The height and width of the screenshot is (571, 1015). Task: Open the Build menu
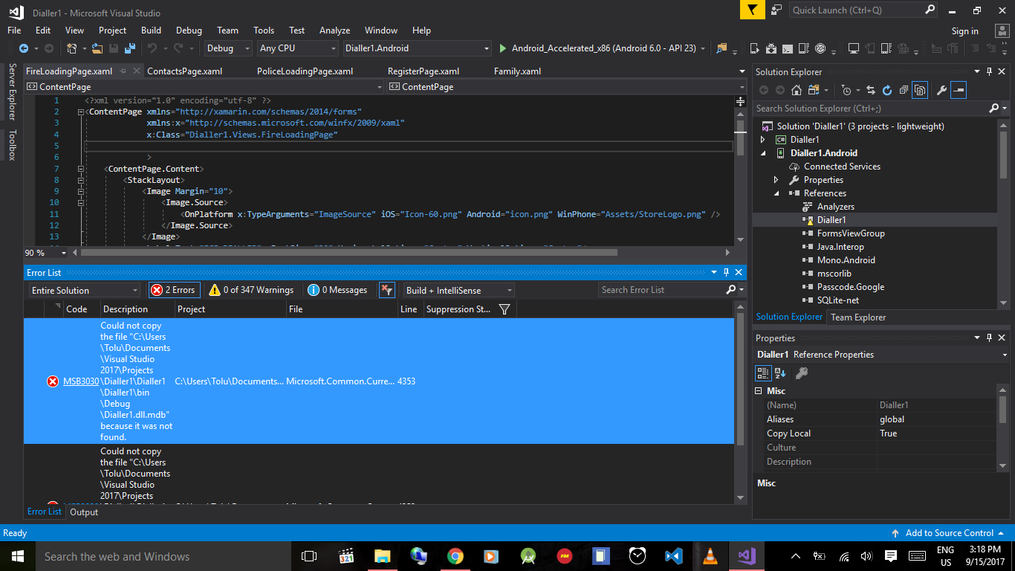pyautogui.click(x=151, y=30)
